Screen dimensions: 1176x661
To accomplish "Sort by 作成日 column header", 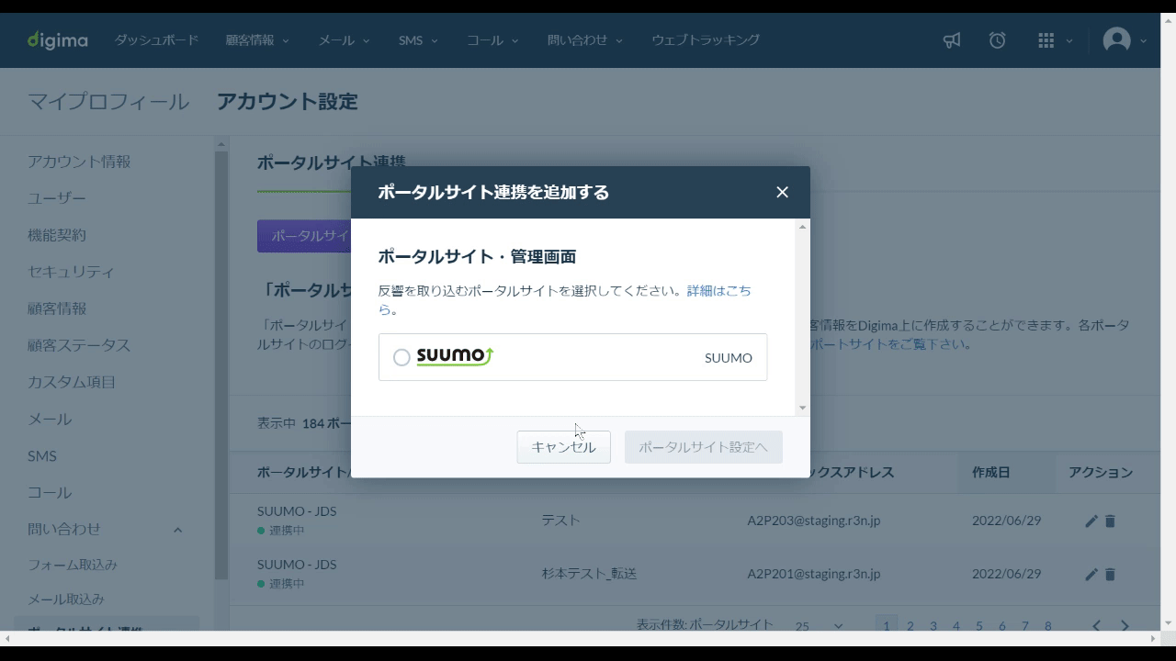I will point(991,473).
